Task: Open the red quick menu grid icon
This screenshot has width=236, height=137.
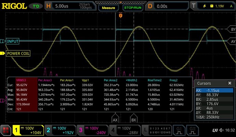Action: [6, 130]
